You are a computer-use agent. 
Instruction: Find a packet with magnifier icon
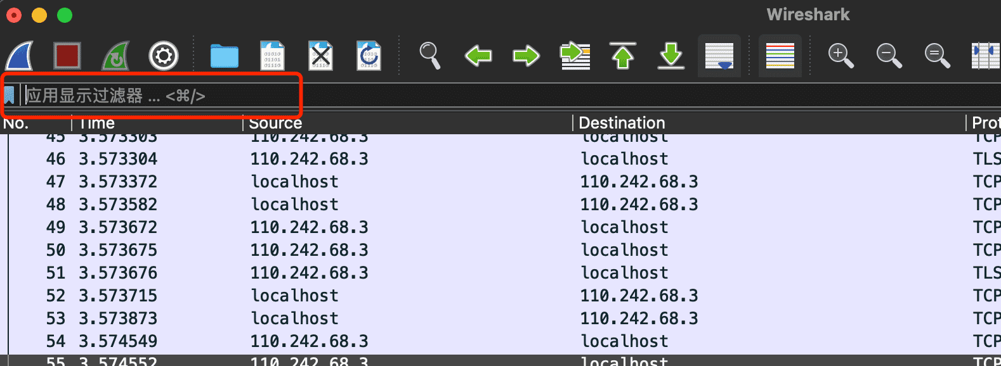[430, 56]
